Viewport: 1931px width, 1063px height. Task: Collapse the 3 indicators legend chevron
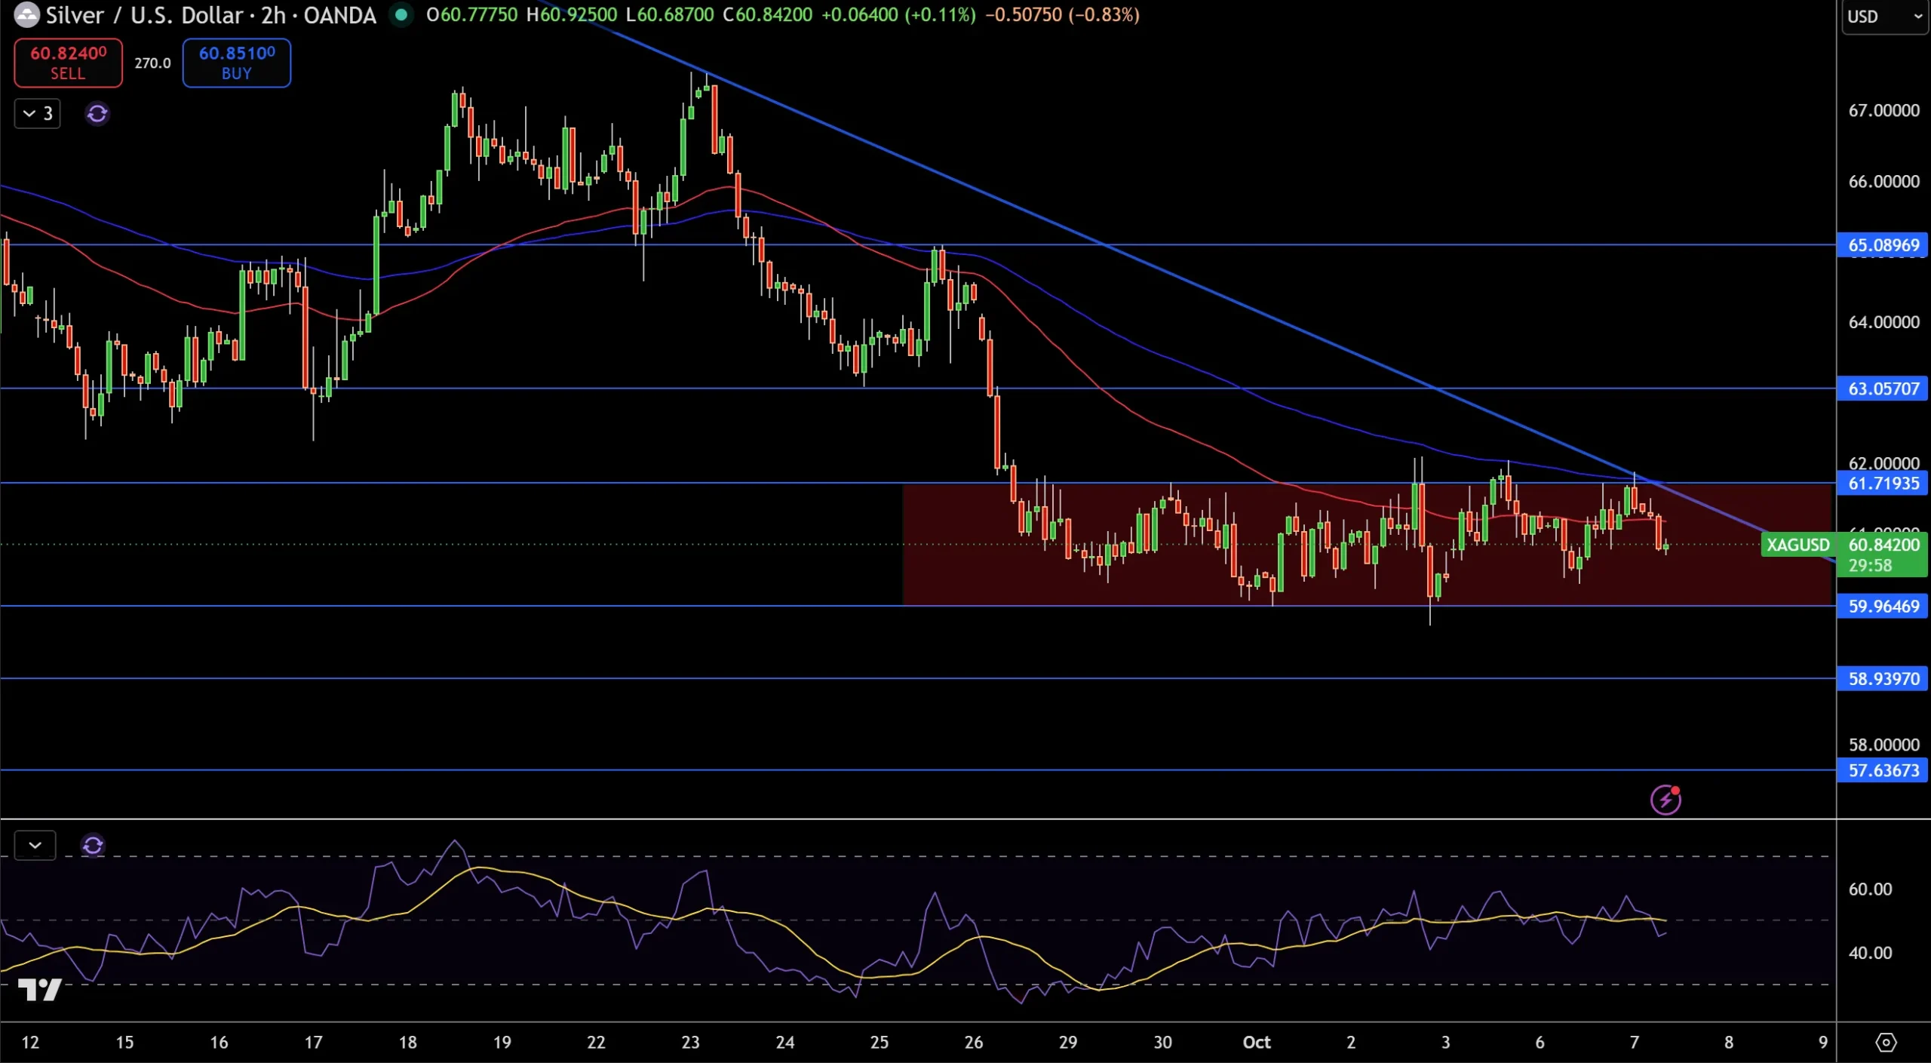tap(37, 113)
